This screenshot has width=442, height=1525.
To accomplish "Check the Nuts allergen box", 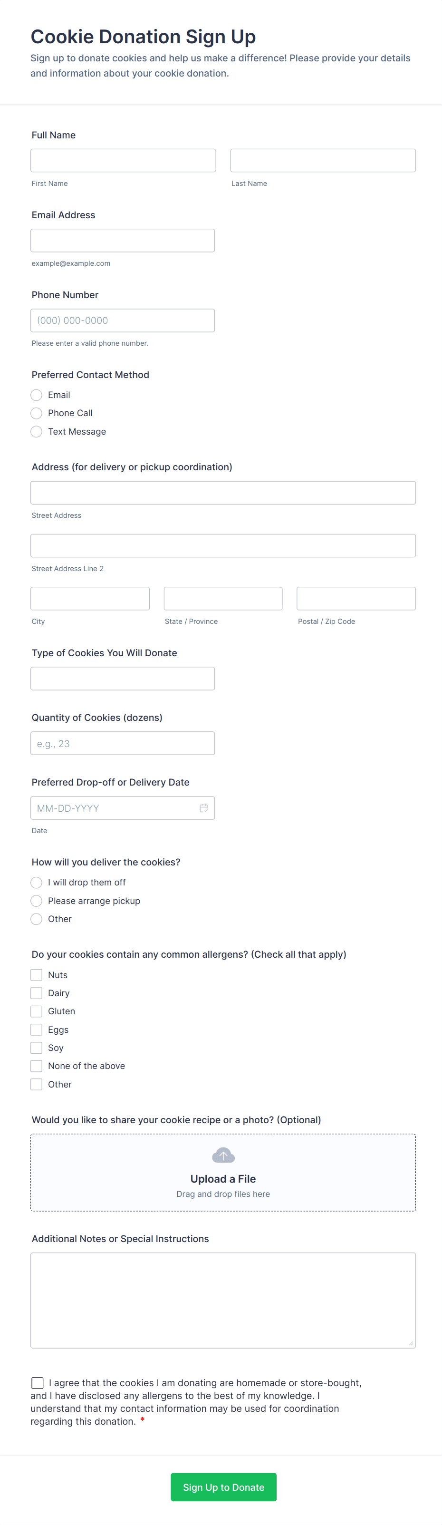I will click(x=37, y=974).
